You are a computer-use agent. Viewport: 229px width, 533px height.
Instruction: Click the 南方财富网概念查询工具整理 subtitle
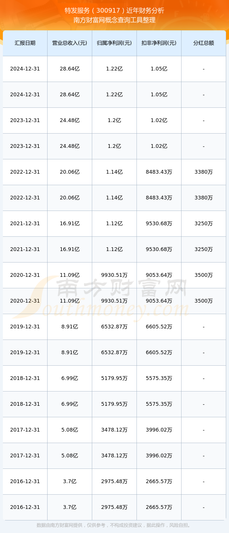114,20
